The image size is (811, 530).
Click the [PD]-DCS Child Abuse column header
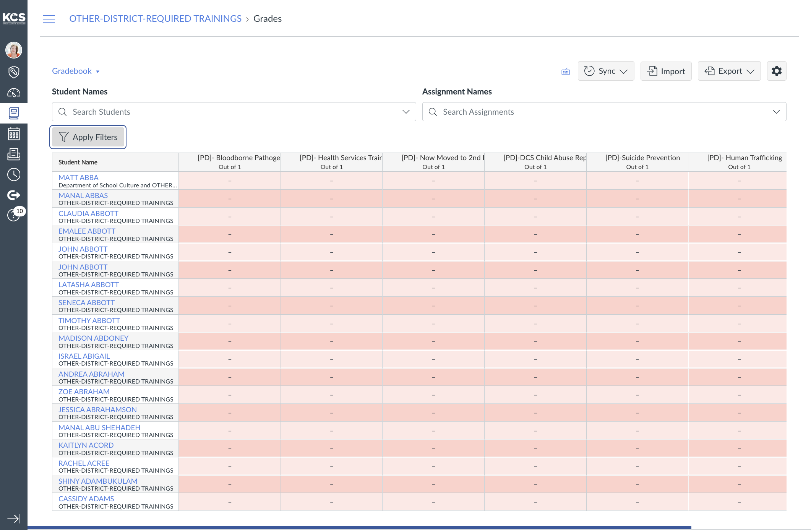[535, 162]
